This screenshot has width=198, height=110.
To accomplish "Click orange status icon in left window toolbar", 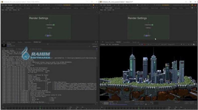I will [93, 5].
